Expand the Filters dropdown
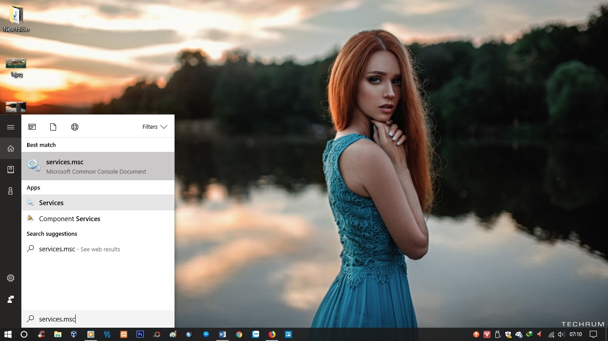The image size is (608, 341). point(154,127)
